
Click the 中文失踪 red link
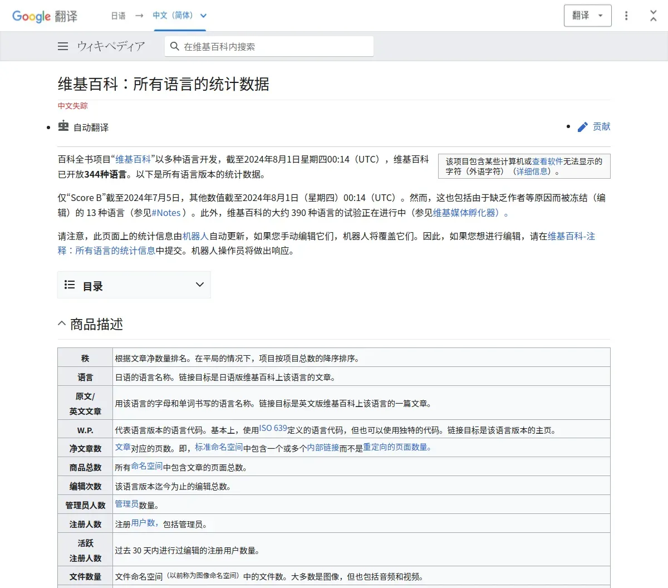pos(73,106)
